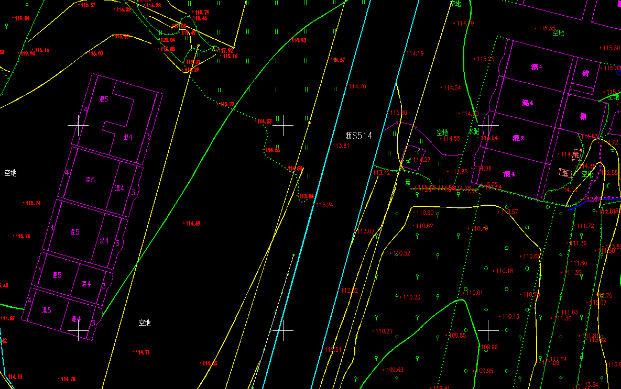Select the 114.70 elevation label on road
The image size is (621, 389).
[x=357, y=86]
